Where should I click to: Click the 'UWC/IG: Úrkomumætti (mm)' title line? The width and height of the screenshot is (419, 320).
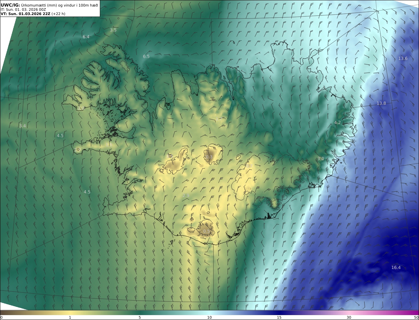pyautogui.click(x=49, y=5)
